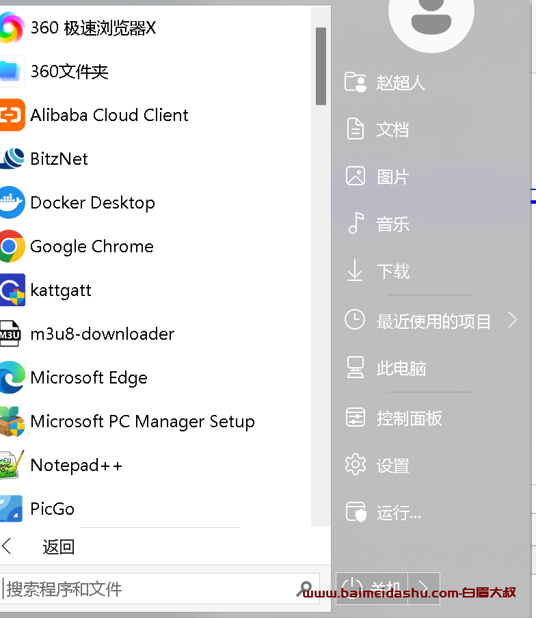
Task: Click the clock icon beside 最近使用的项目
Action: pyautogui.click(x=355, y=319)
